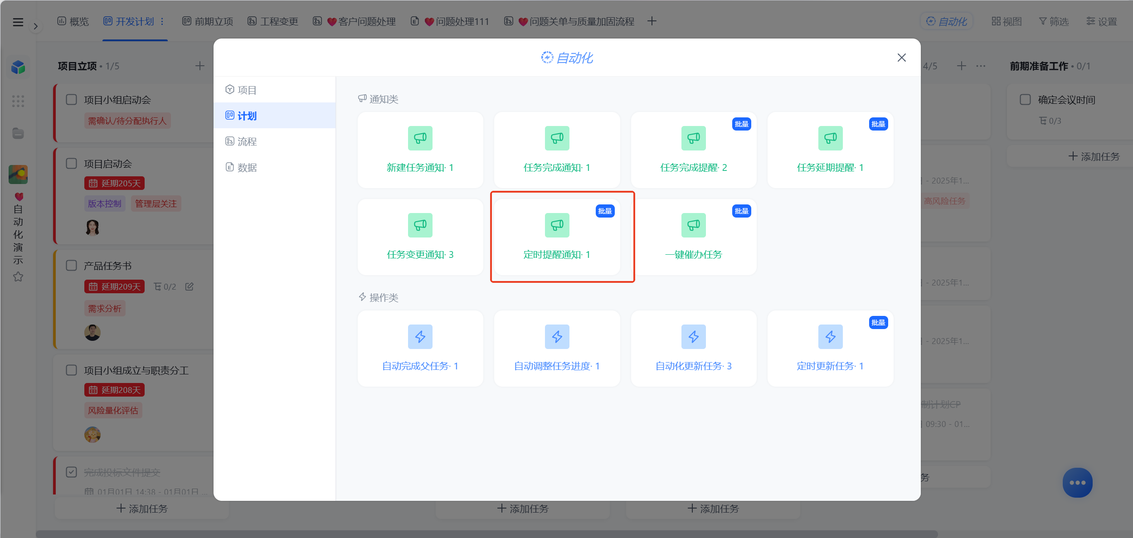
Task: Add a new tab with plus icon
Action: click(x=652, y=21)
